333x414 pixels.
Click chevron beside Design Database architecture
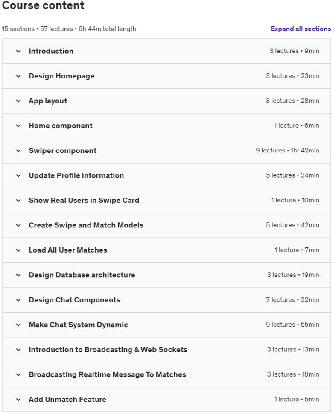coord(18,275)
